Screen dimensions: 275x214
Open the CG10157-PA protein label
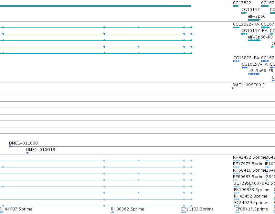255,64
